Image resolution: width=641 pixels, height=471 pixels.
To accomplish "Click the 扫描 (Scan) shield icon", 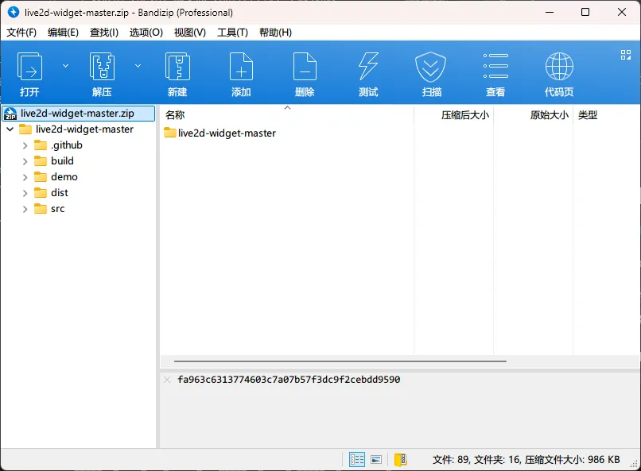I will [431, 68].
